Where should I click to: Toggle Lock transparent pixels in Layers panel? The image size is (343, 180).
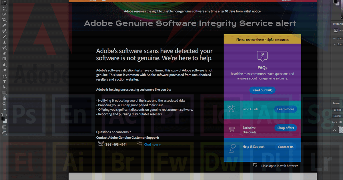pyautogui.click(x=340, y=122)
